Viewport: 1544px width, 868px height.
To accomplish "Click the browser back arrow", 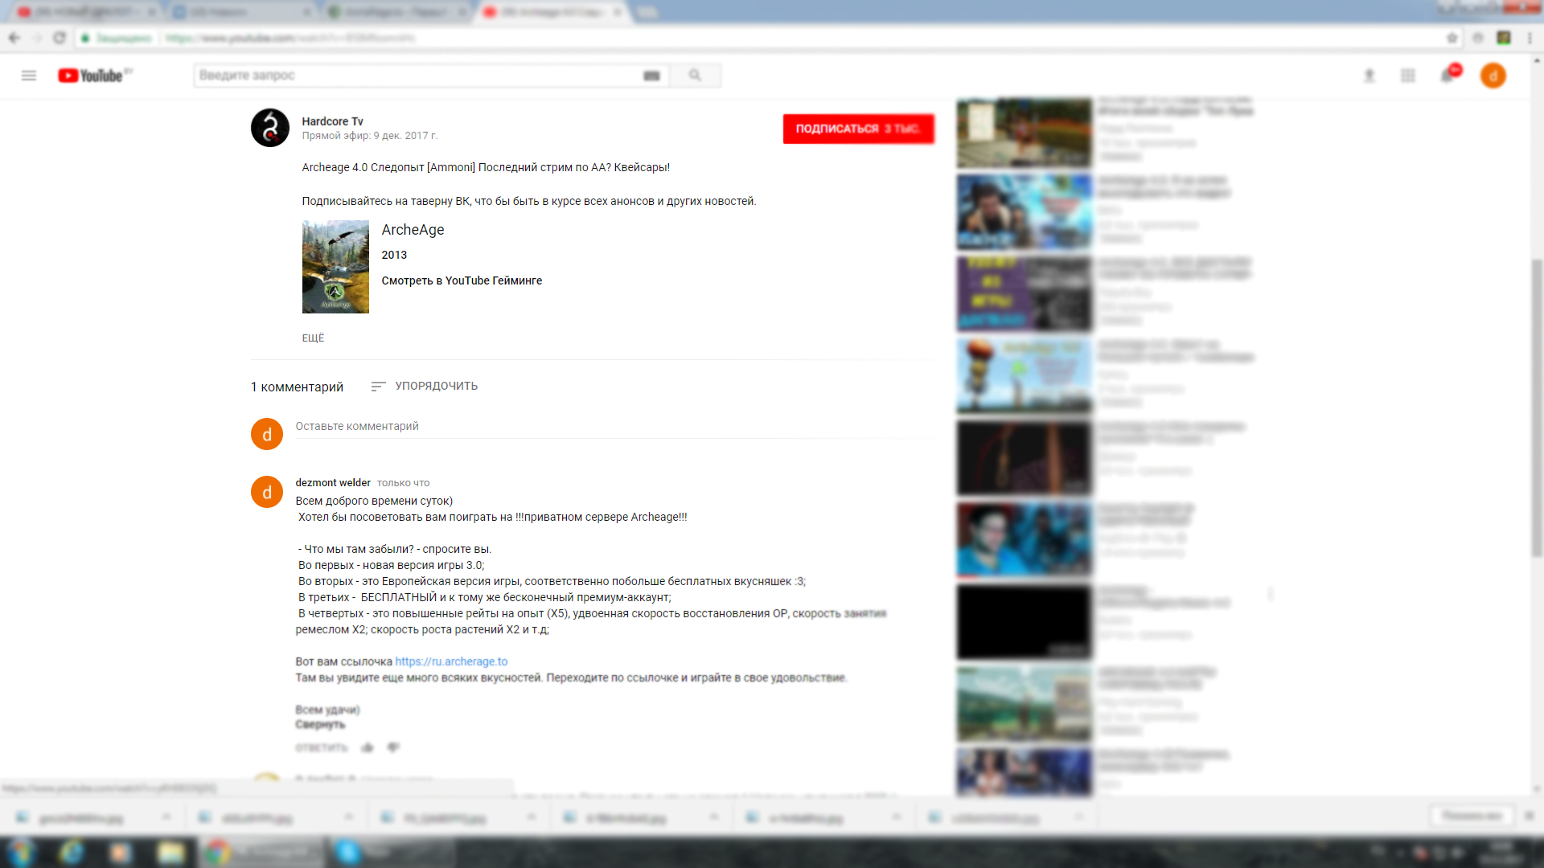I will pyautogui.click(x=14, y=38).
